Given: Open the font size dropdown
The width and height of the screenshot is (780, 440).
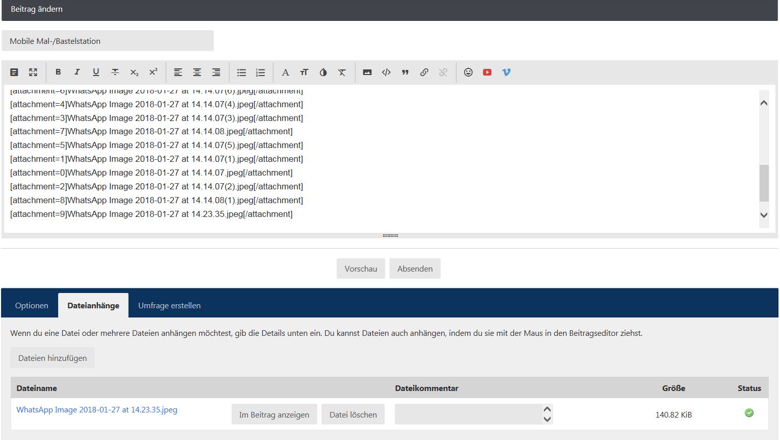Looking at the screenshot, I should pos(304,72).
